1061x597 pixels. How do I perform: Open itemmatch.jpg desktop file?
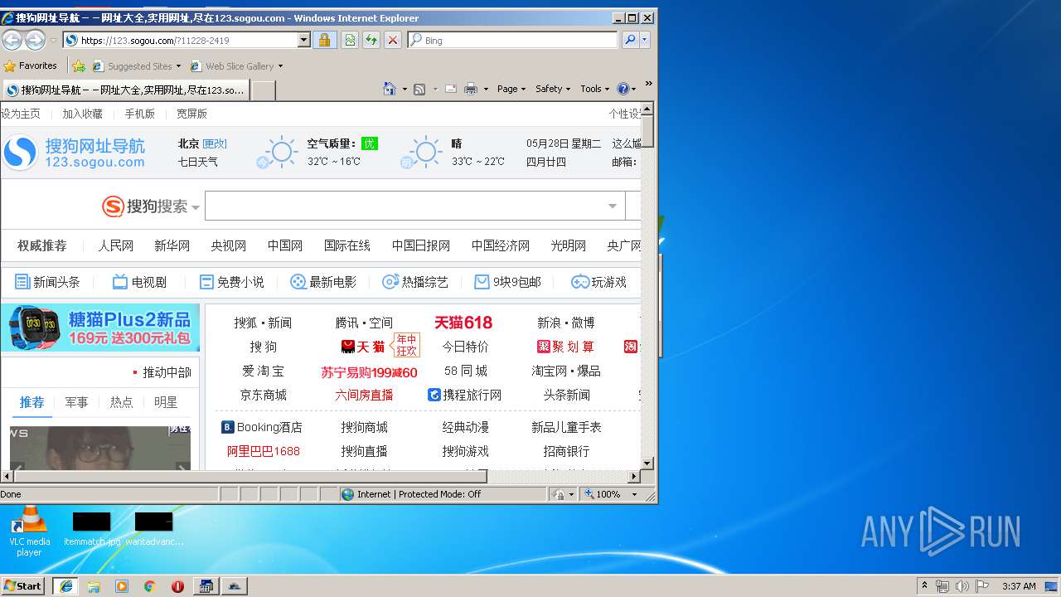[92, 529]
